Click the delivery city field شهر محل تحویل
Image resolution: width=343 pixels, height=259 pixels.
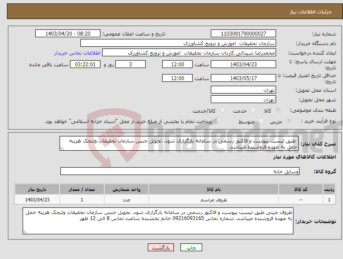[243, 100]
